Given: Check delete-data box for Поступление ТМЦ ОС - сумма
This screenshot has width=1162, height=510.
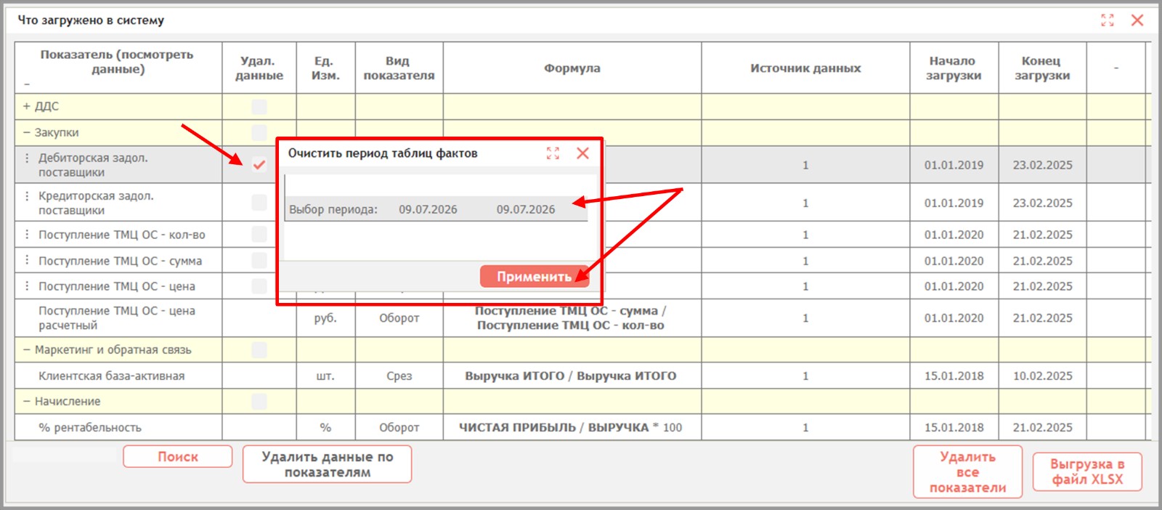Looking at the screenshot, I should coord(259,260).
